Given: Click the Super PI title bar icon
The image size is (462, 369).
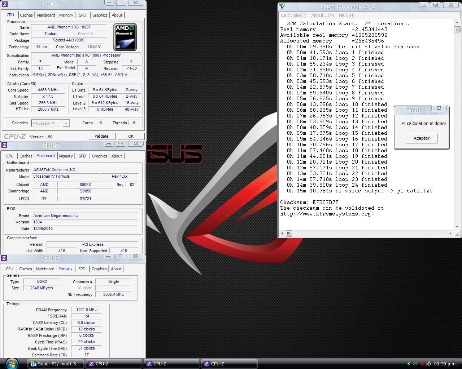Looking at the screenshot, I should pos(282,6).
